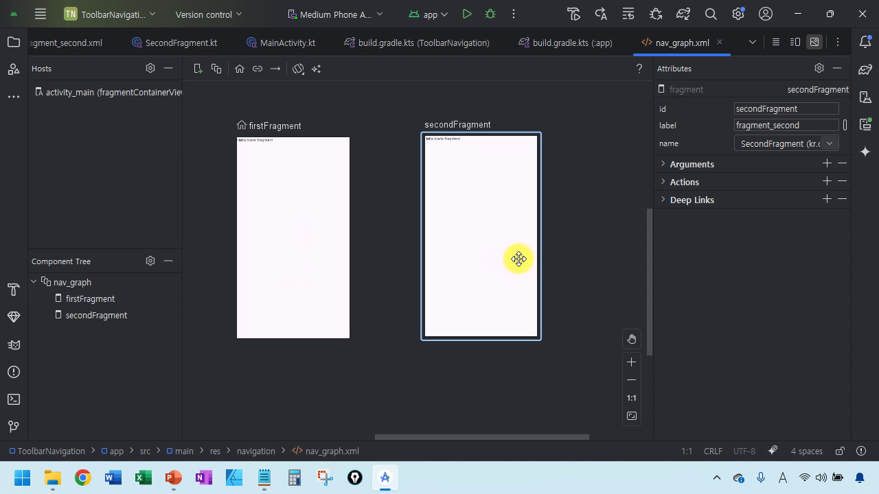Open the SecondFragment.kt tab
Image resolution: width=879 pixels, height=494 pixels.
click(x=181, y=43)
